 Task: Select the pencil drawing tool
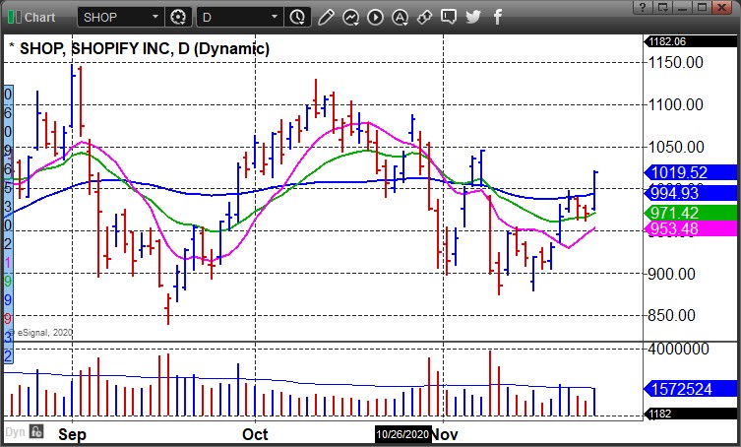pos(326,18)
